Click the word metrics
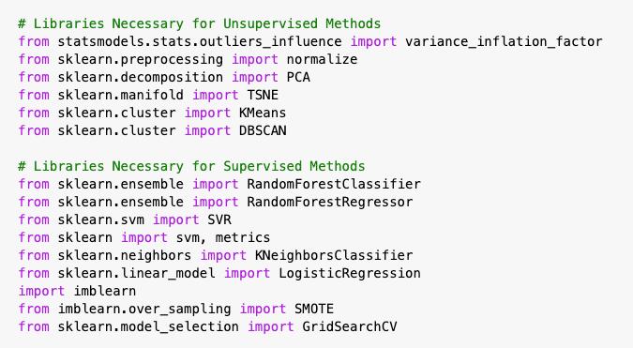 click(243, 237)
